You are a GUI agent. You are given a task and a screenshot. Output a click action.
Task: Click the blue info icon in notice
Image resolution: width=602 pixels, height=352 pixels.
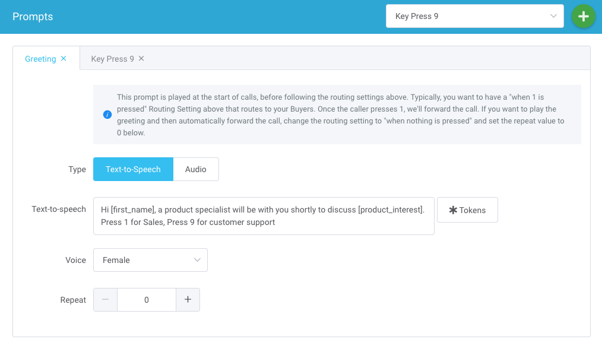107,115
